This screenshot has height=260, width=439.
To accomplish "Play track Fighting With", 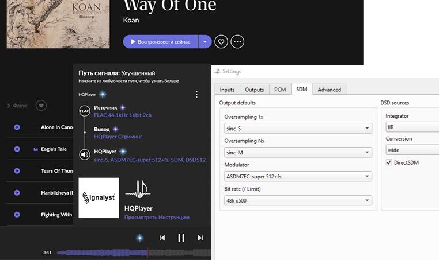I will tap(17, 215).
